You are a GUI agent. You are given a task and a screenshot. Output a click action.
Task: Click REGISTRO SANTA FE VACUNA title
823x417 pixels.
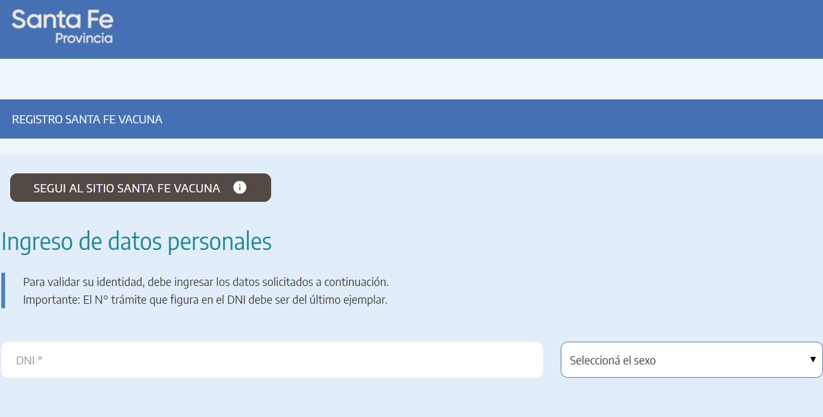click(87, 120)
